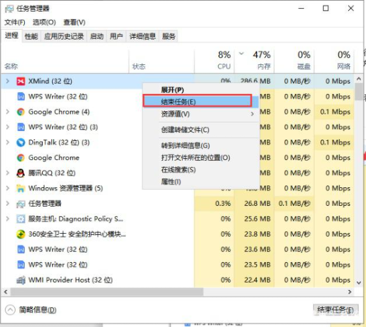Select the Windows 资源管理器 folder icon
This screenshot has width=366, height=327.
coord(21,188)
